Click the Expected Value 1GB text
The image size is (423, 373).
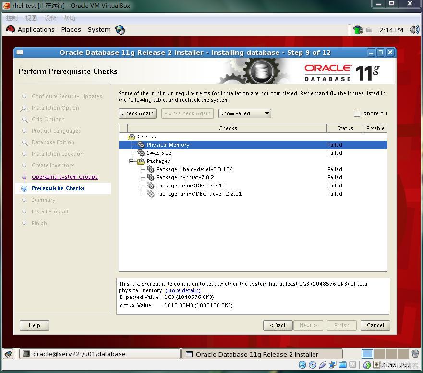coord(189,297)
